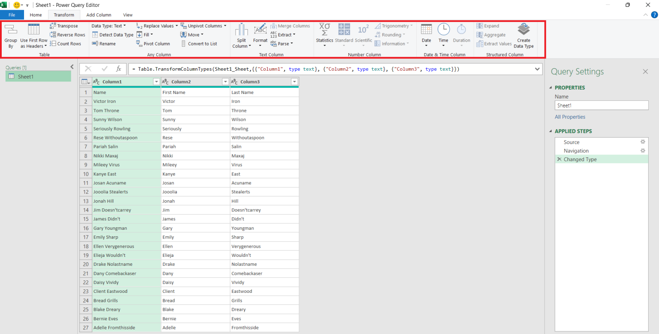The image size is (659, 334).
Task: Open the Date column transform icon
Action: click(426, 30)
